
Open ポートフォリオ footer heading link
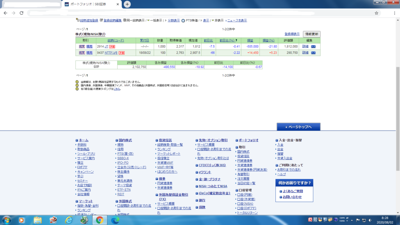(x=248, y=140)
